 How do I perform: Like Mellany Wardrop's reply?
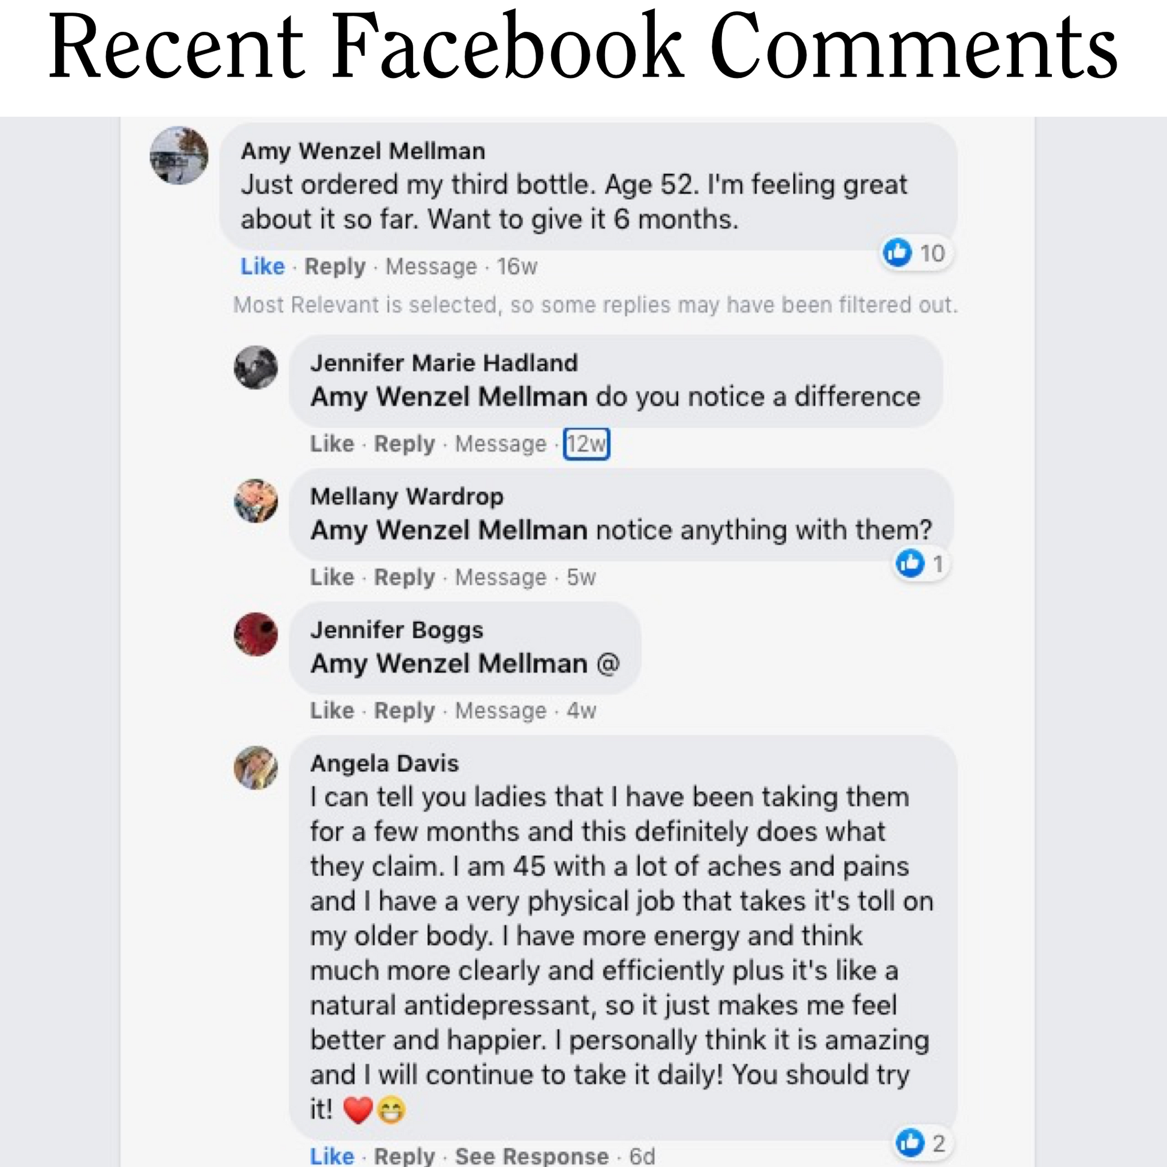332,578
